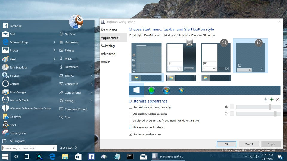Screen dimensions: 287x161
Task: Uncheck Use larger taskbar icons
Action: [131, 134]
